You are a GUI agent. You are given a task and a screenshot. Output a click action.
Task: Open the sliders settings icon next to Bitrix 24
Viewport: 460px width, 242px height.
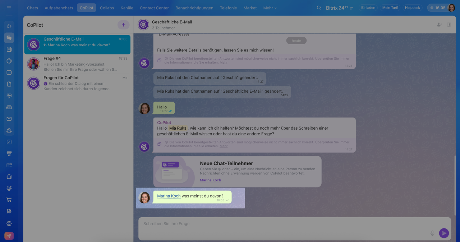click(x=351, y=8)
